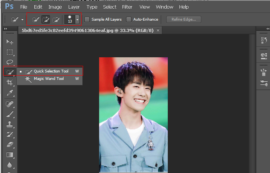270x173 pixels.
Task: Open the History panel icon
Action: pos(263,40)
